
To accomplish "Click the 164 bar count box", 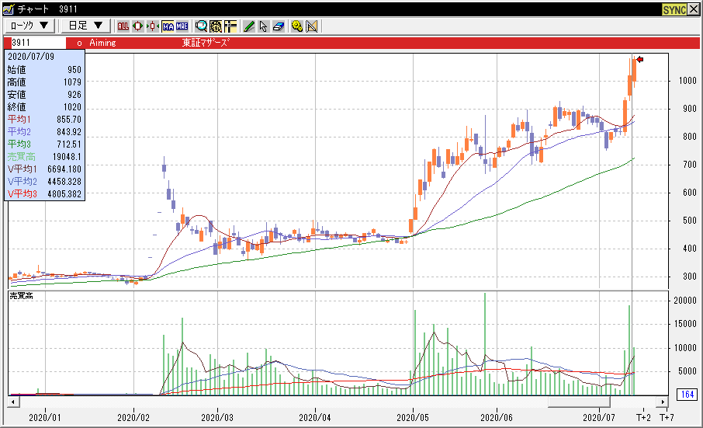I will (x=686, y=395).
